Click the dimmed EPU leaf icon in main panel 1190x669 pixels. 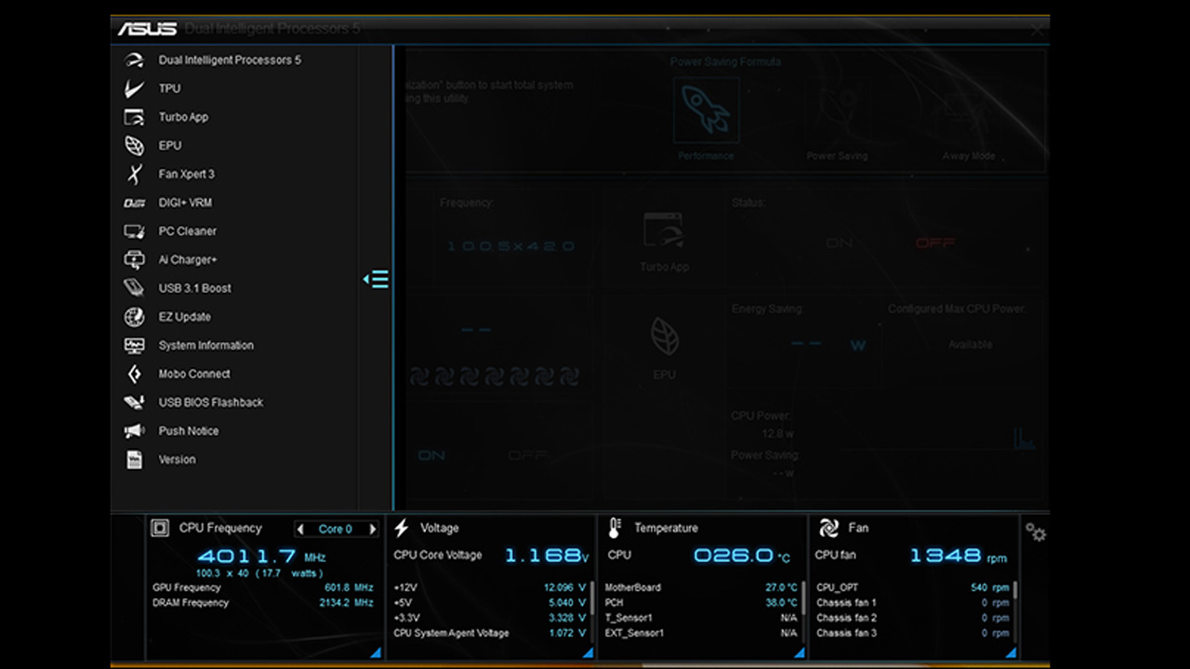[664, 337]
